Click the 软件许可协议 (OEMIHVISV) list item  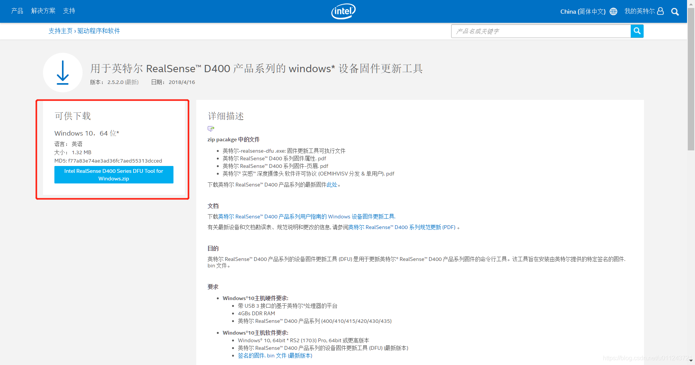point(309,174)
